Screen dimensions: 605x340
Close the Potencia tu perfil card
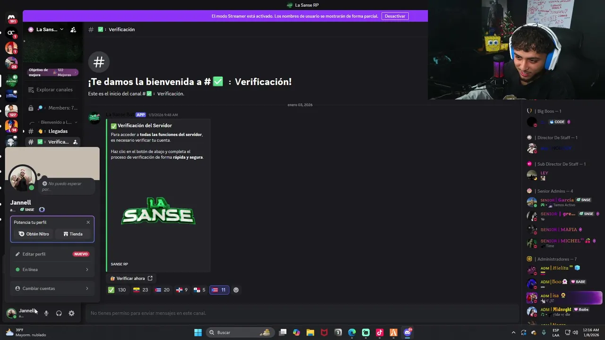pos(88,222)
